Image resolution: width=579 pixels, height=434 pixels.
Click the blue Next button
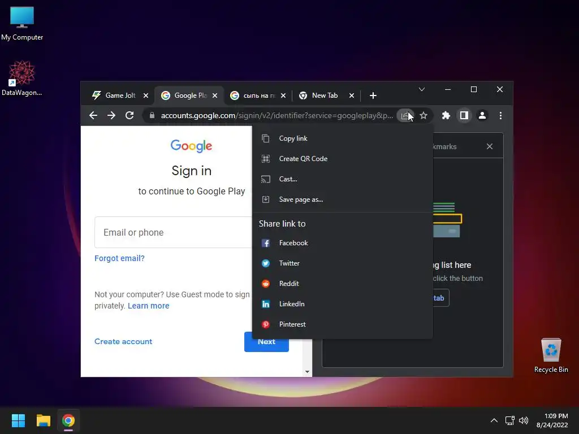(x=267, y=342)
